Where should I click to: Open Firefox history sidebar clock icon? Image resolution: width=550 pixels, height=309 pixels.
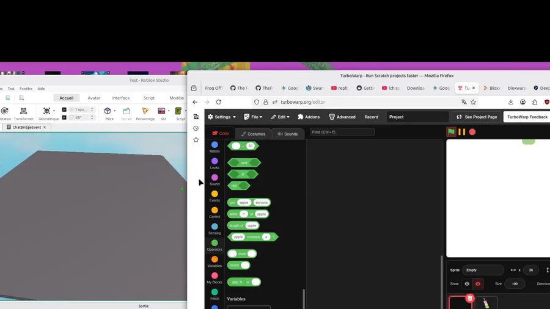coord(196,128)
